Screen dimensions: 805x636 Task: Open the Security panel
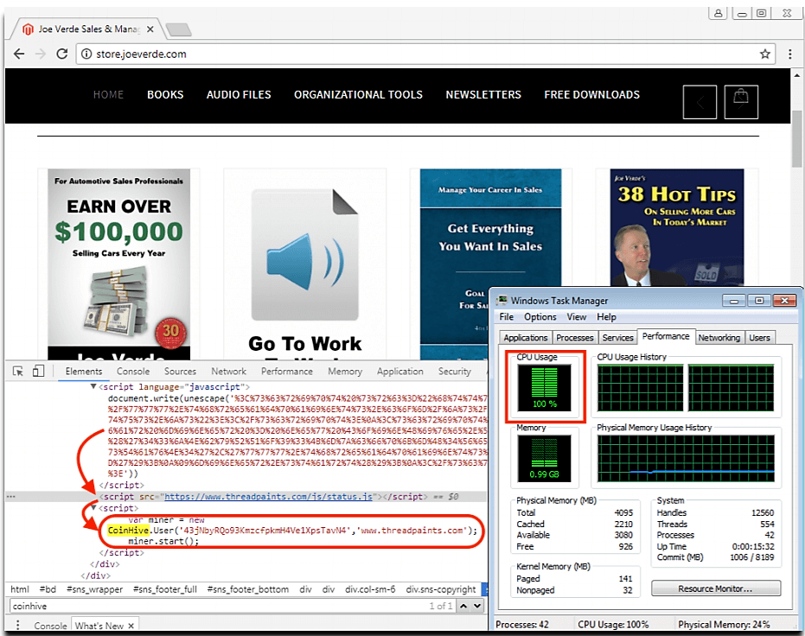tap(455, 372)
